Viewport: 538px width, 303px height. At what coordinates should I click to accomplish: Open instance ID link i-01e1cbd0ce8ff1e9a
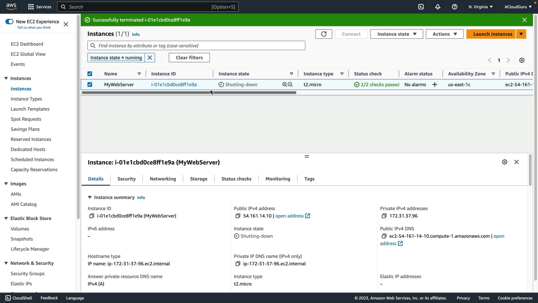pyautogui.click(x=174, y=84)
